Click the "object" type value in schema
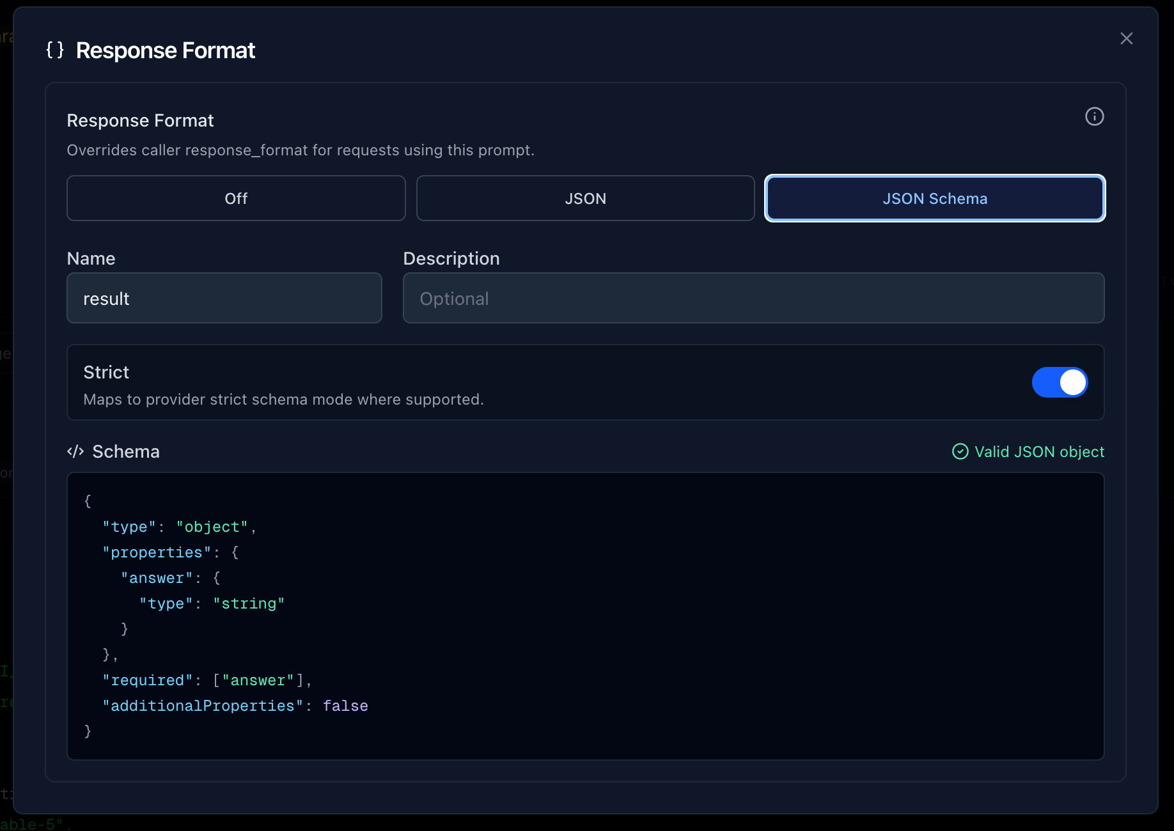 coord(212,527)
